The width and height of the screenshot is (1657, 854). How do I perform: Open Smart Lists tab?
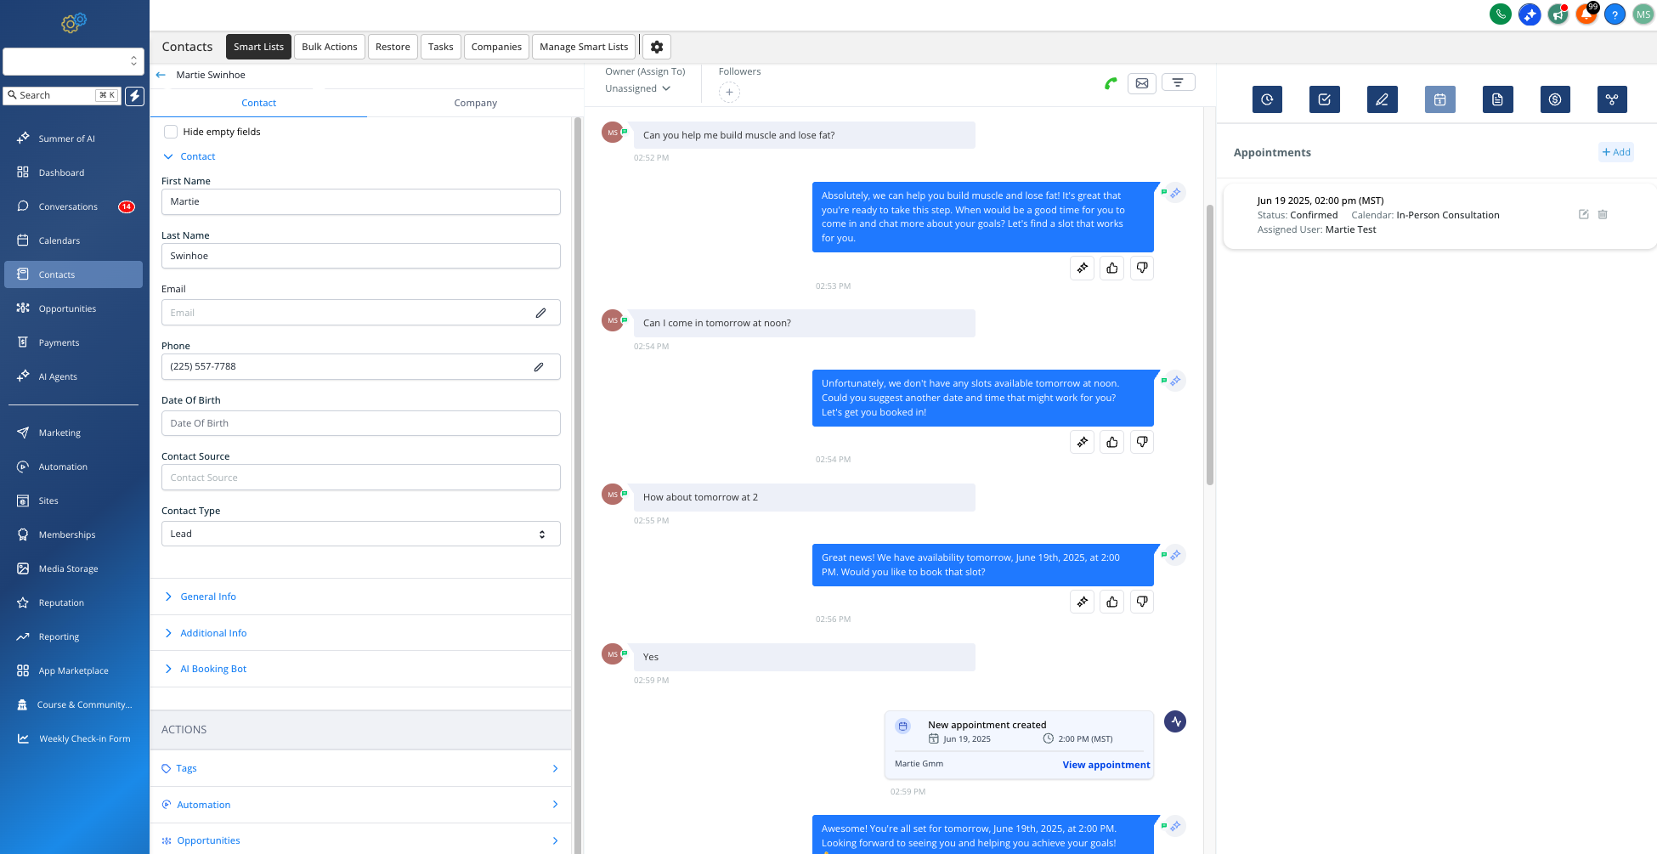258,47
